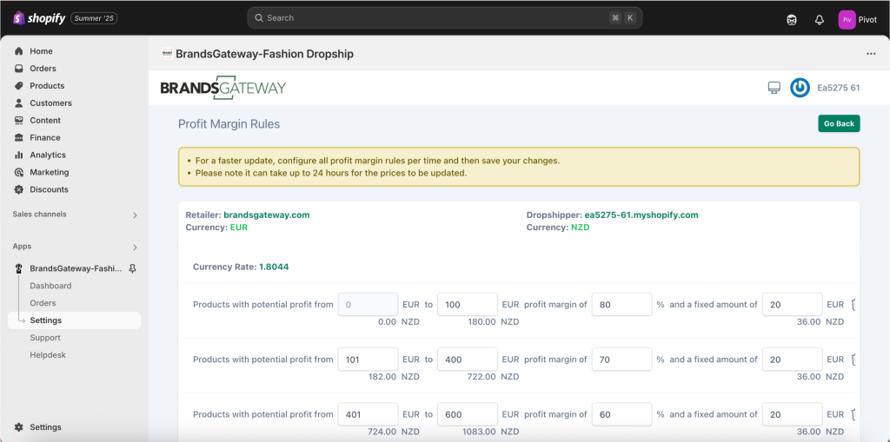Click the Customers person icon
This screenshot has width=890, height=442.
(x=19, y=103)
